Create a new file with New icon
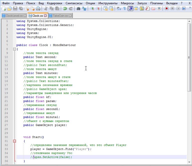This screenshot has width=192, height=166. pos(4,8)
